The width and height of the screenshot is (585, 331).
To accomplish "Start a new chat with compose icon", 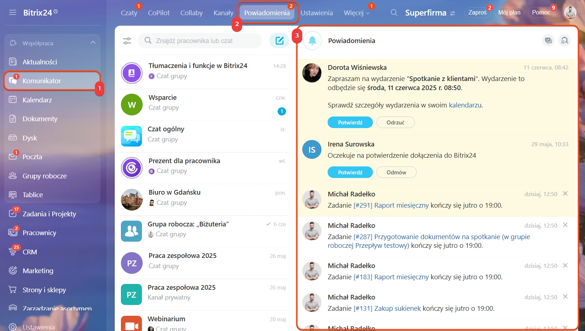I will point(279,41).
